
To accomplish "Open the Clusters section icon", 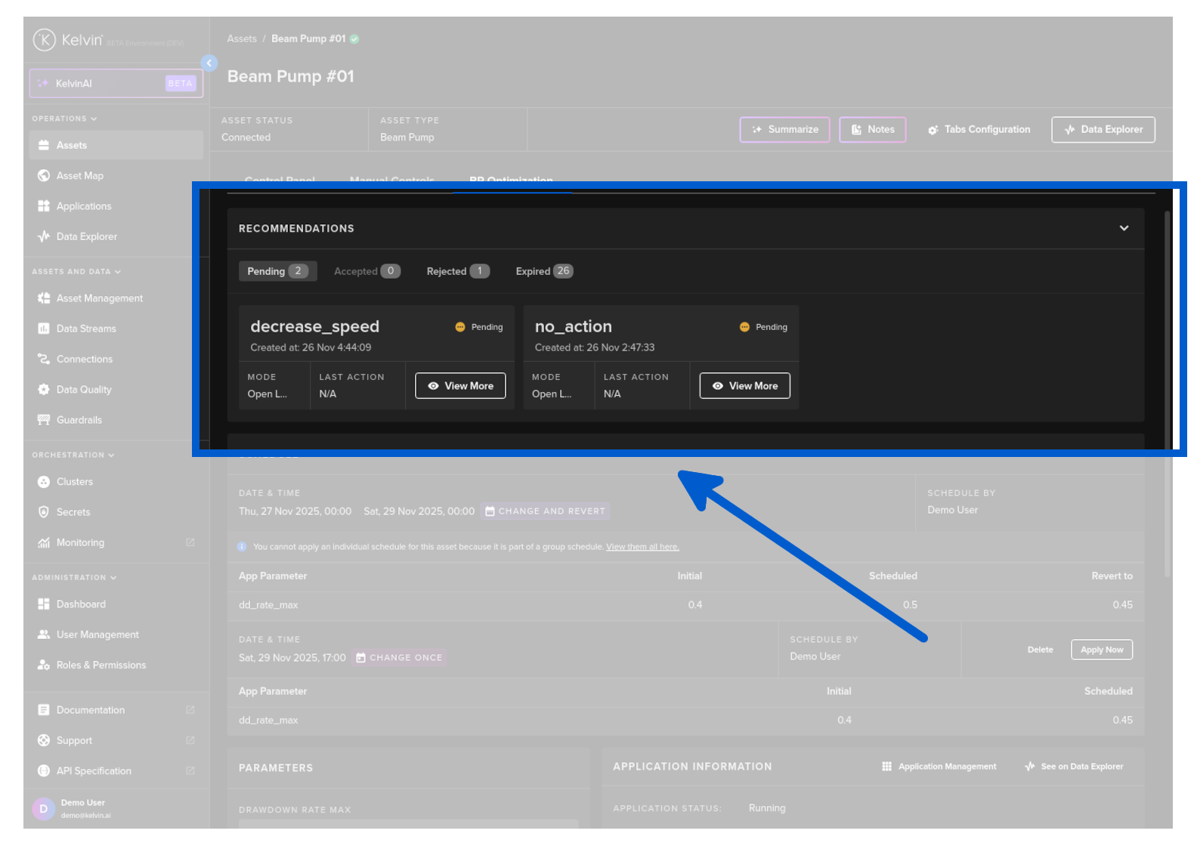I will coord(44,482).
